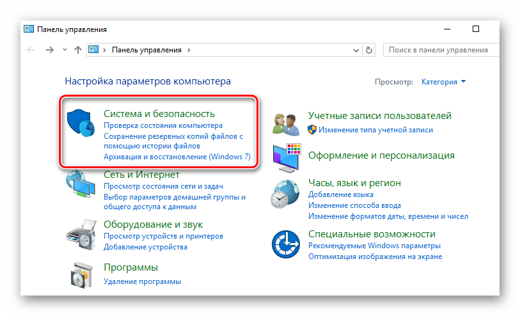Open the Категория view dropdown
This screenshot has height=316, width=520.
point(443,82)
